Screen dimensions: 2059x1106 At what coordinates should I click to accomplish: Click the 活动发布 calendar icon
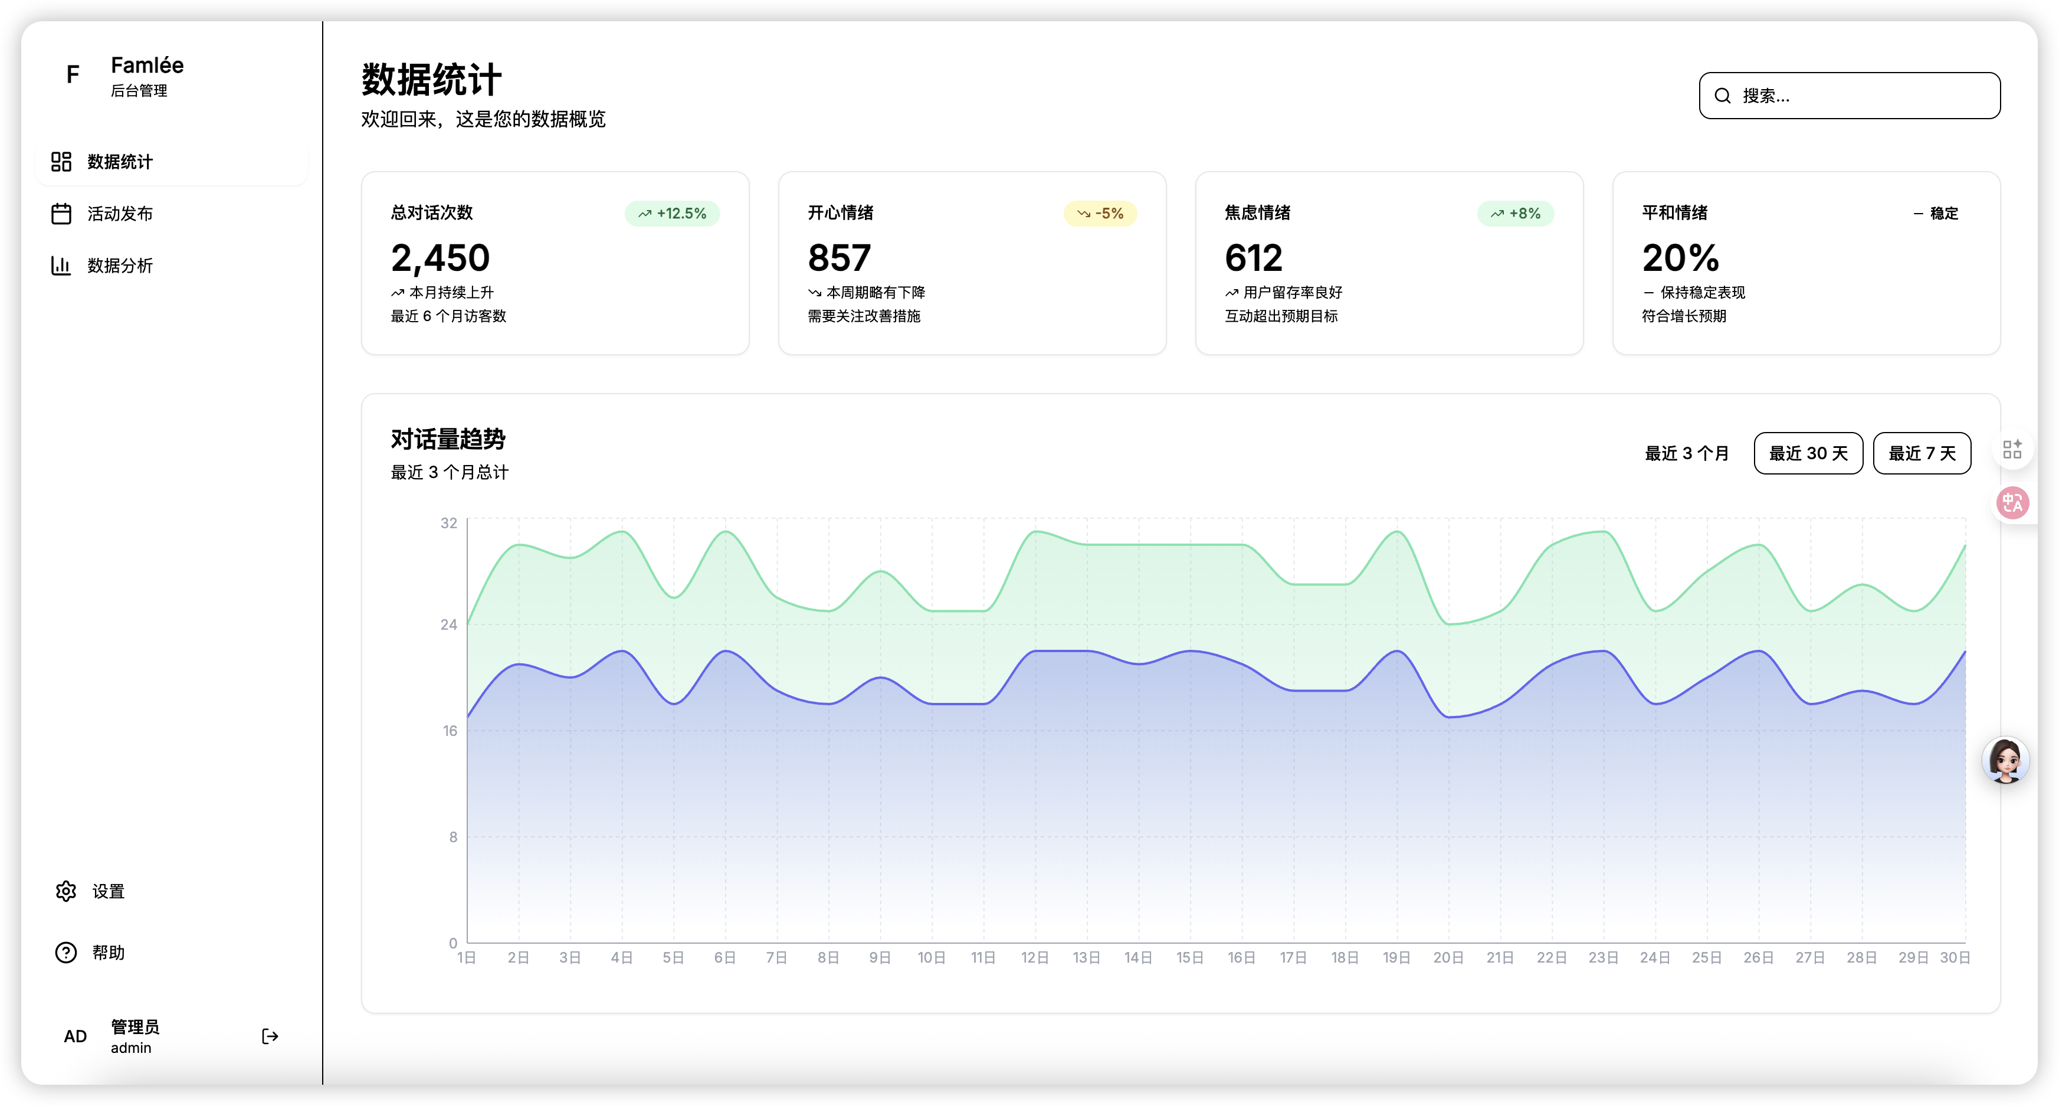pos(61,214)
